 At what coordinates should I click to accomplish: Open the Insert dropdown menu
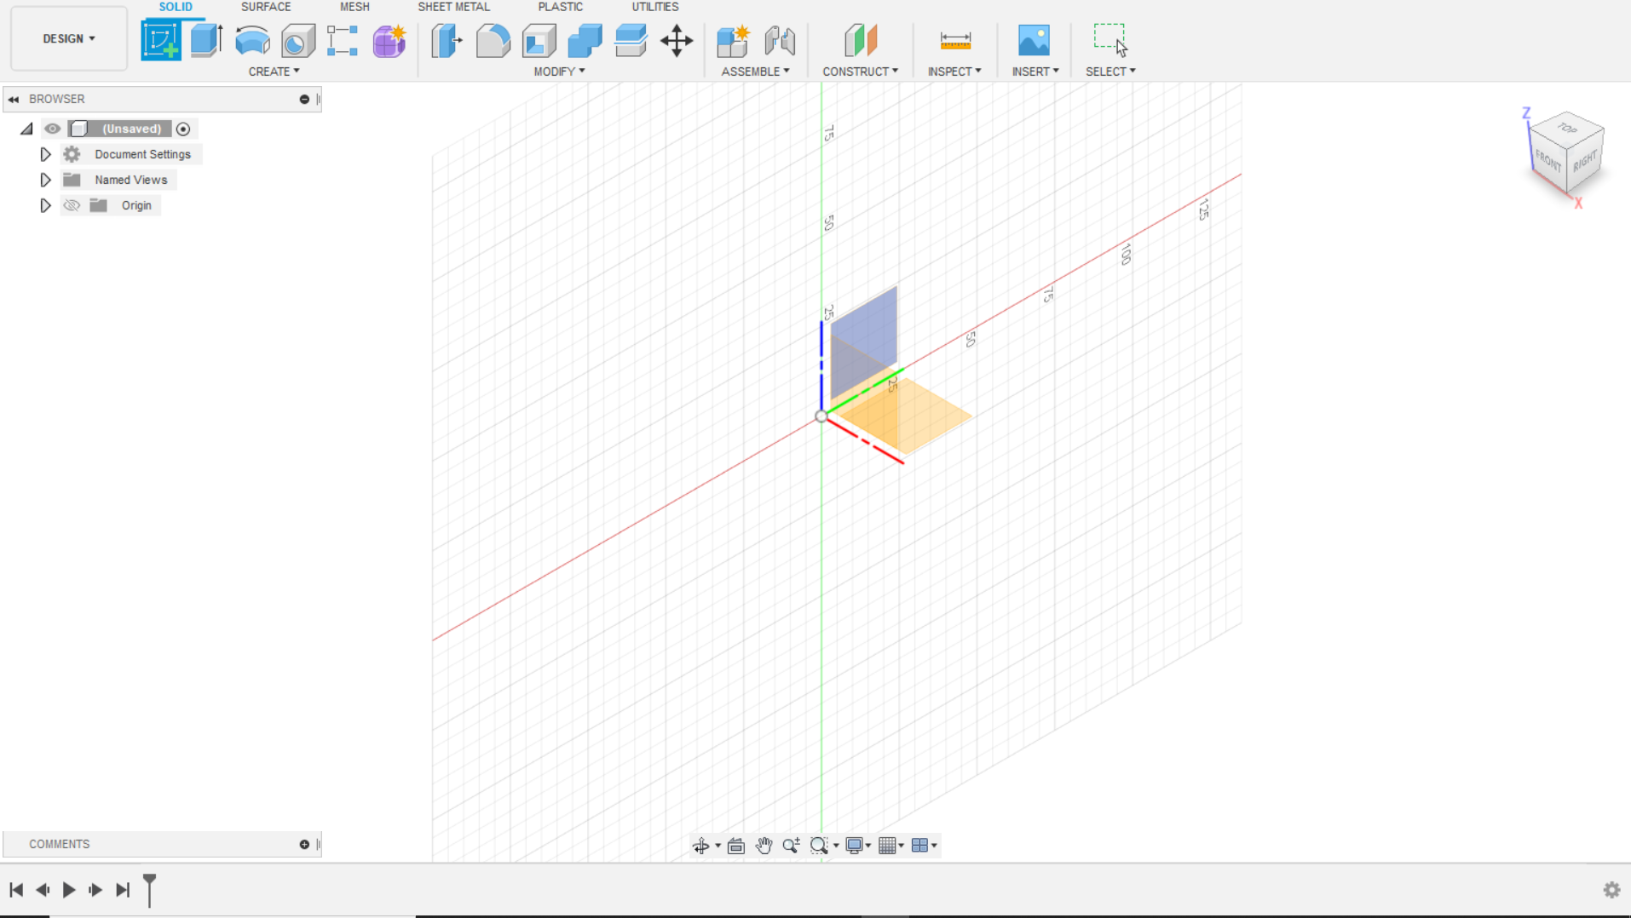[x=1035, y=72]
